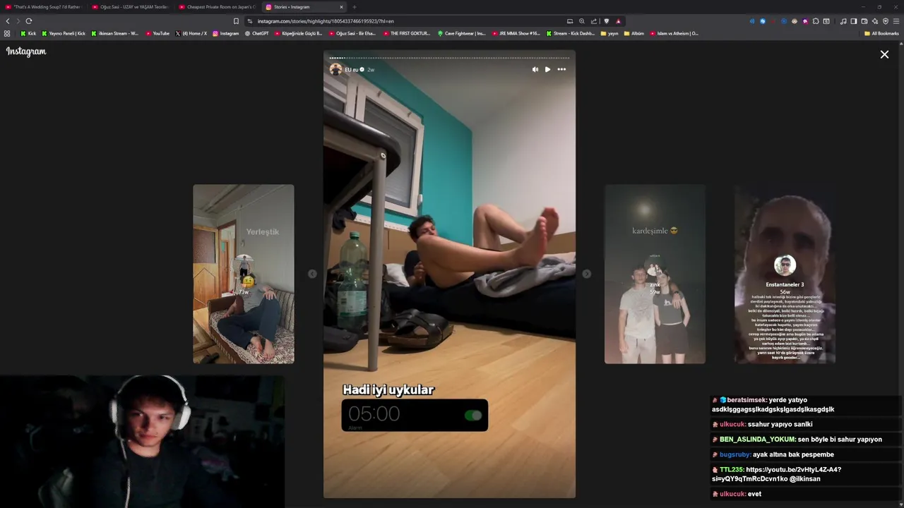Image resolution: width=904 pixels, height=508 pixels.
Task: Mute the story audio
Action: pyautogui.click(x=535, y=69)
